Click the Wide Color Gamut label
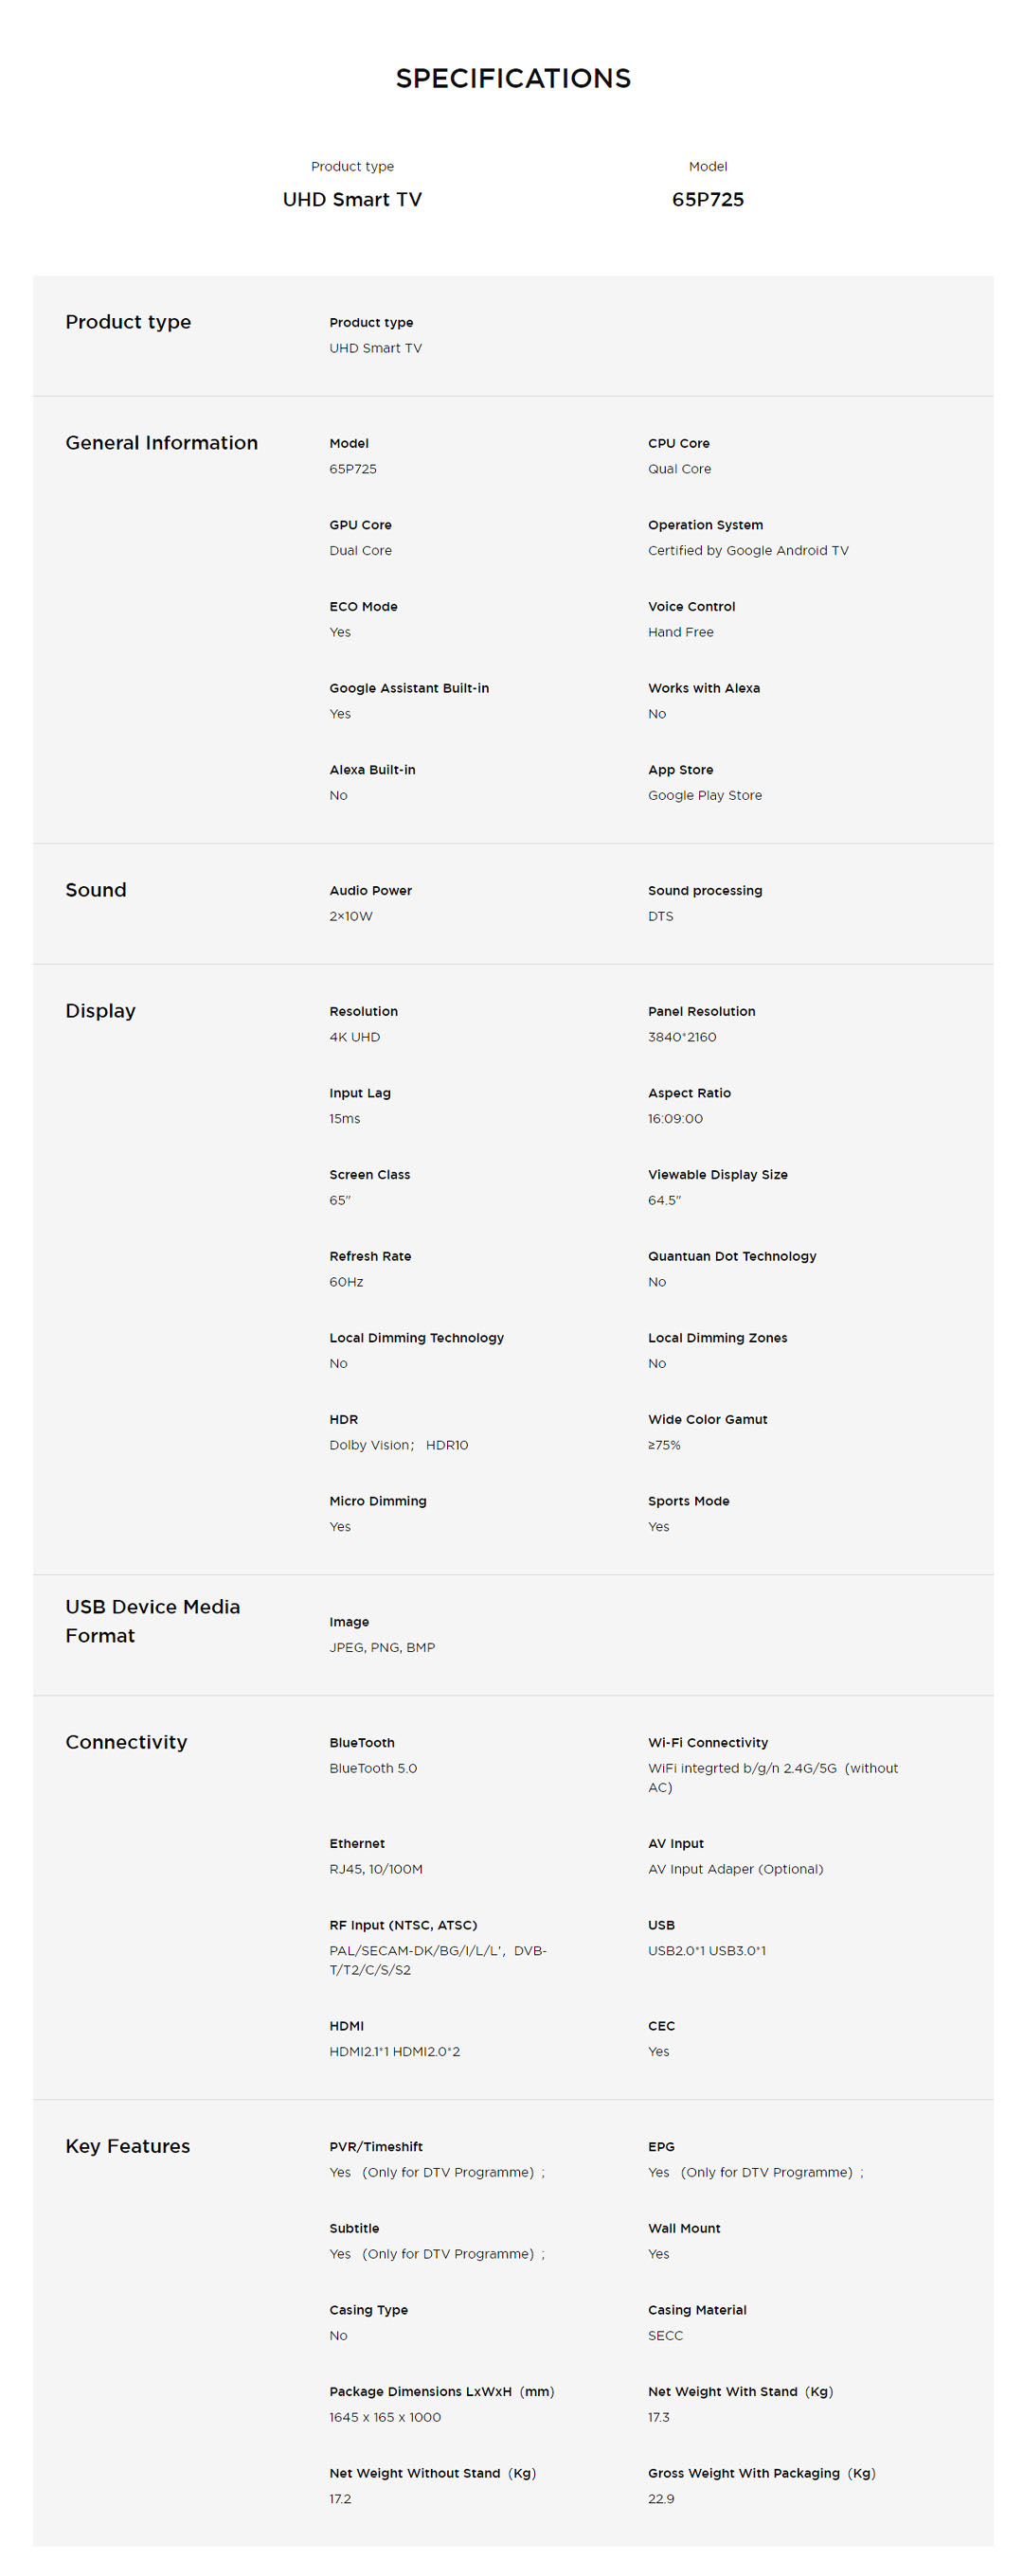This screenshot has width=1023, height=2576. [x=707, y=1419]
